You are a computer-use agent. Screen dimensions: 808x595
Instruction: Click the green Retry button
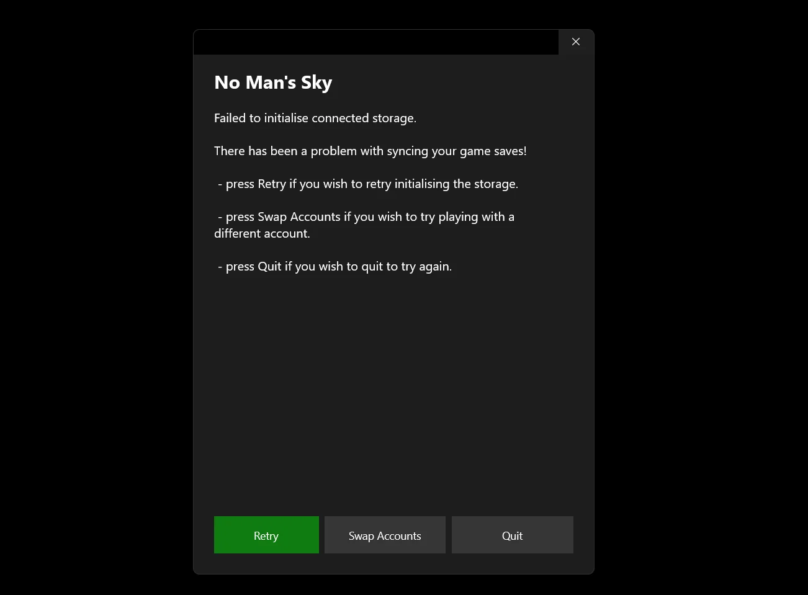266,535
